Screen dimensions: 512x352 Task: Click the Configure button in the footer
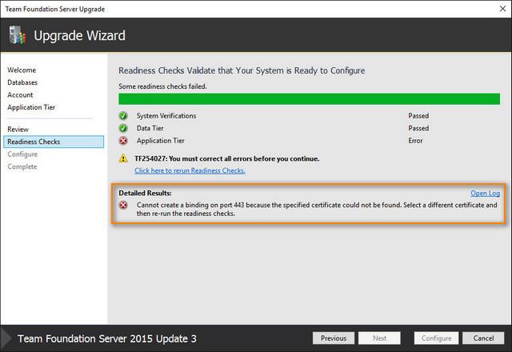(x=437, y=338)
